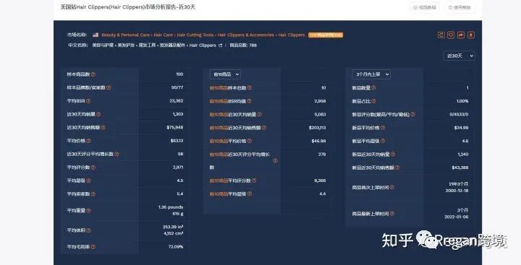Open external link icon beside Hair Clippers

pyautogui.click(x=220, y=45)
